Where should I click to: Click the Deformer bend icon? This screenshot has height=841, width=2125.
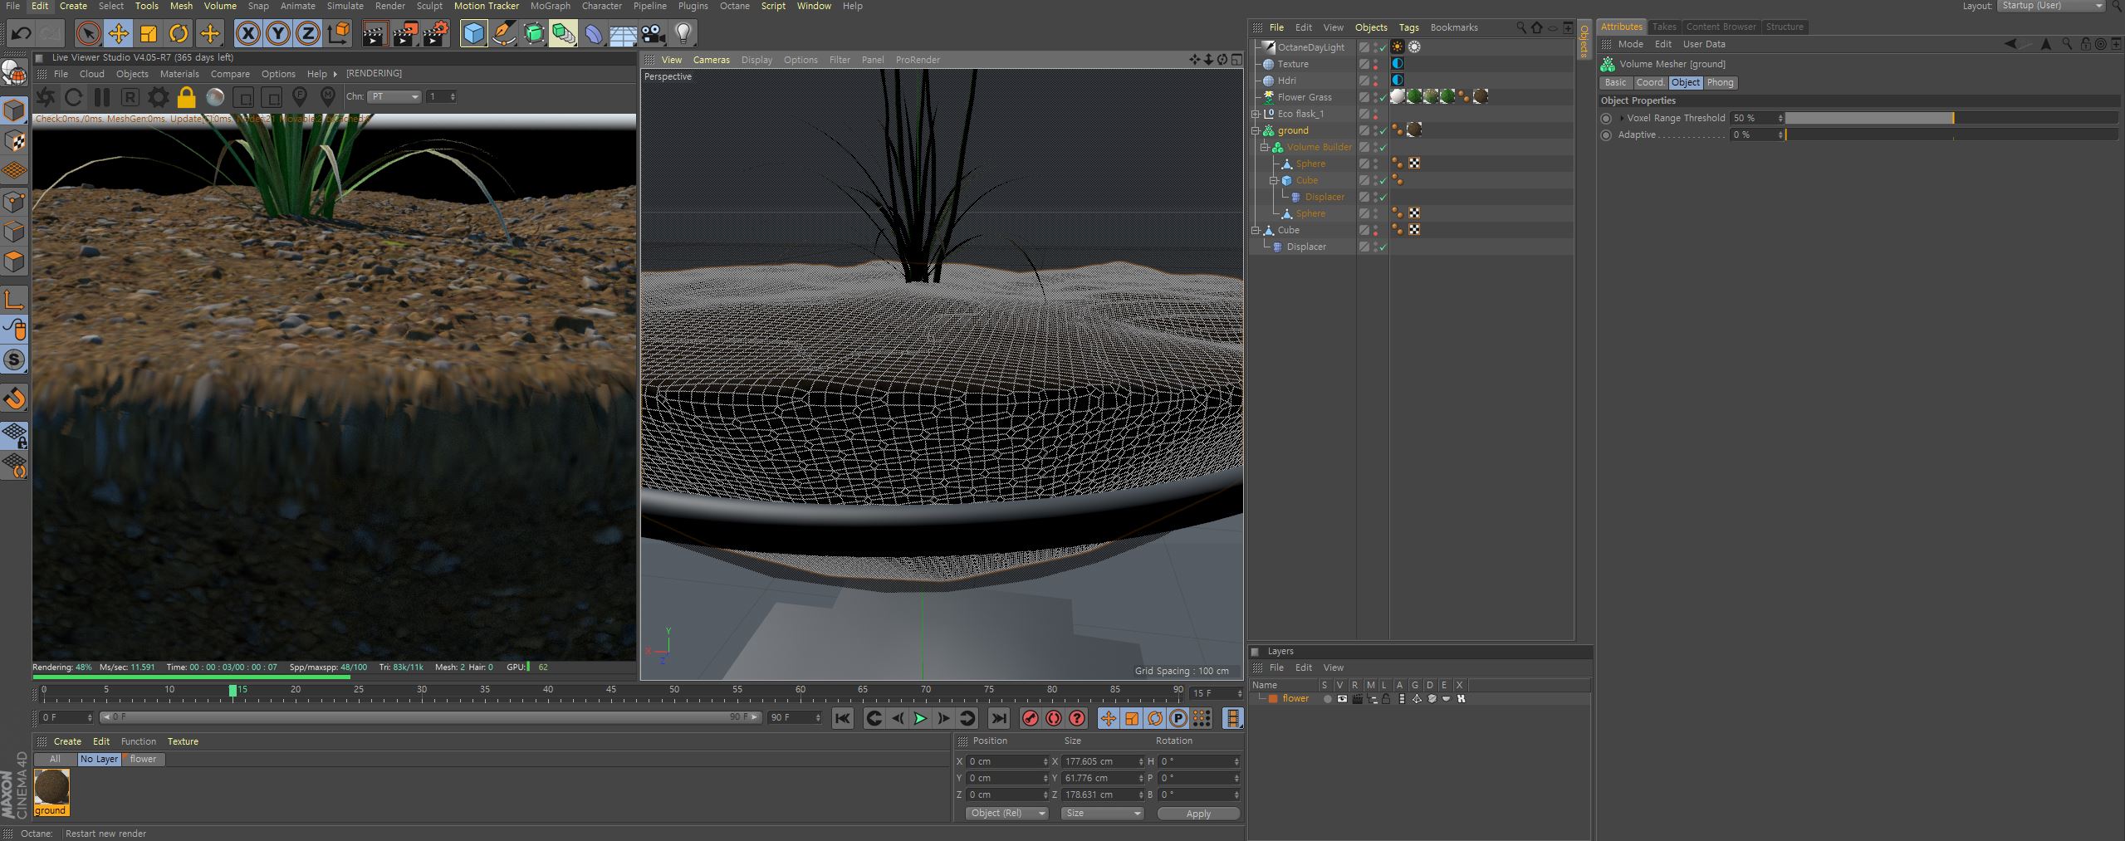click(593, 33)
